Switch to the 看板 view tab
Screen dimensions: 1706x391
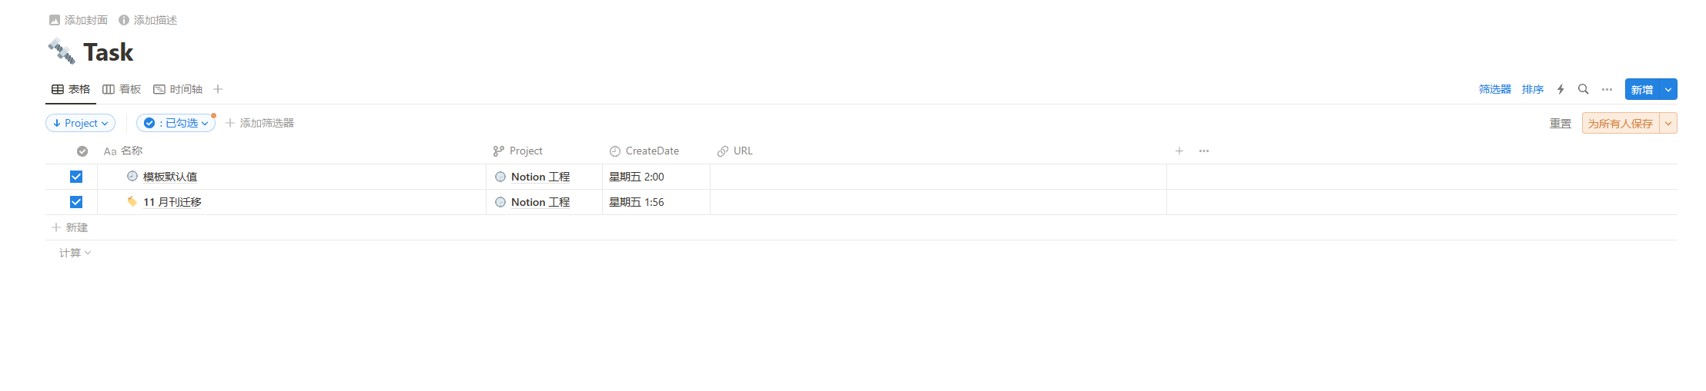tap(122, 89)
